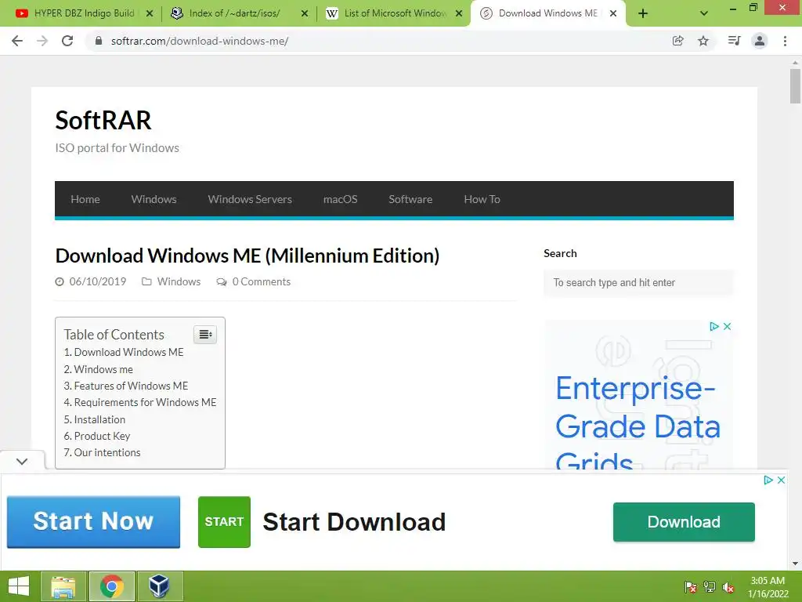Click the Windows category link under title
Viewport: 802px width, 602px height.
pos(179,281)
